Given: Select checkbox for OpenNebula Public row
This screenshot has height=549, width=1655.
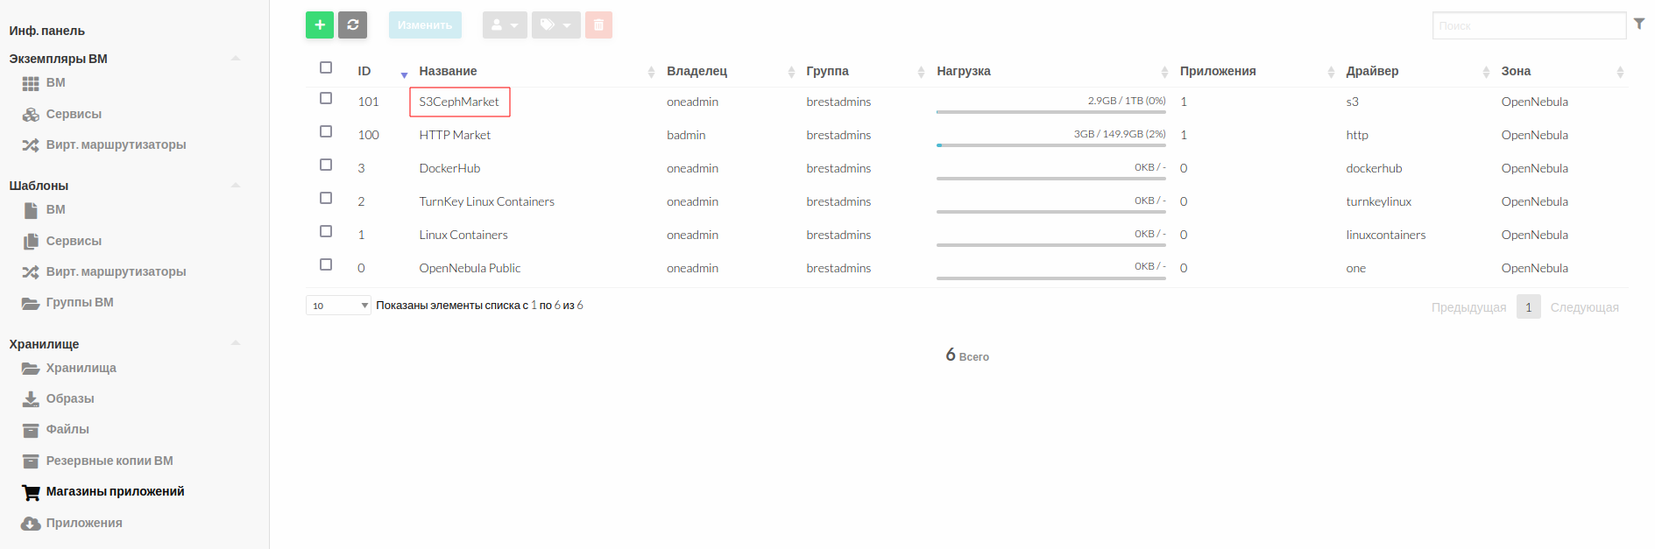Looking at the screenshot, I should click(326, 264).
